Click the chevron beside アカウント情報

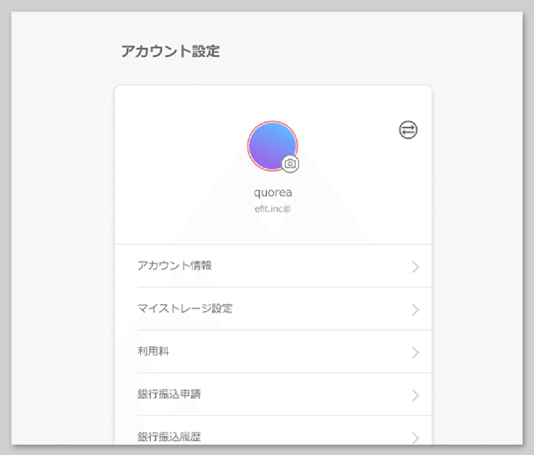point(415,267)
